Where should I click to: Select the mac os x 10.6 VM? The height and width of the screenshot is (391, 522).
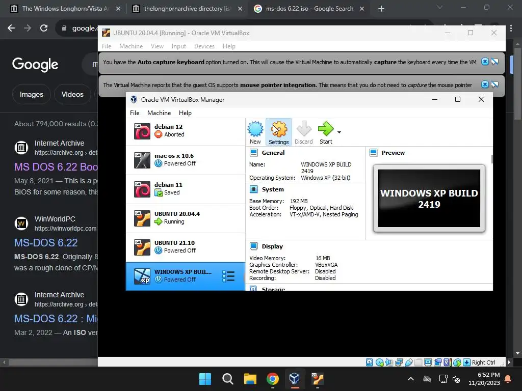click(186, 160)
